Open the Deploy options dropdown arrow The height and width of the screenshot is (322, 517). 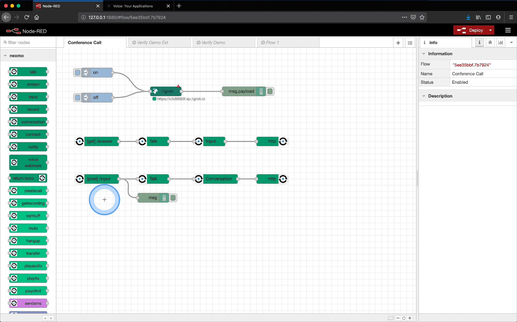[x=490, y=30]
